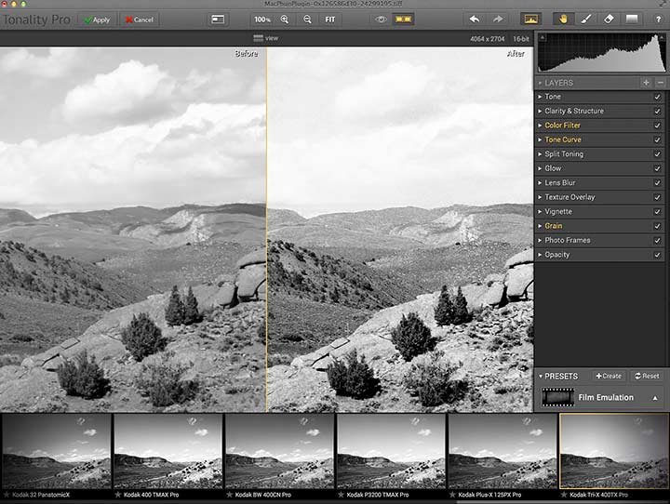Toggle the Grain checkbox
This screenshot has width=670, height=504.
(x=657, y=226)
